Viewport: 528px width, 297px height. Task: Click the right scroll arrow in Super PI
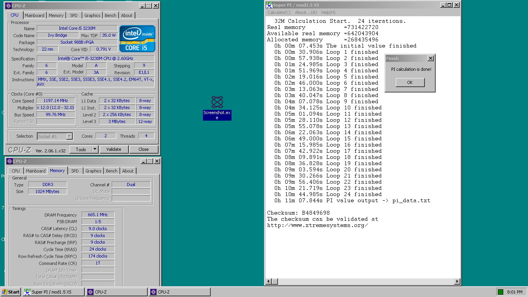457,282
